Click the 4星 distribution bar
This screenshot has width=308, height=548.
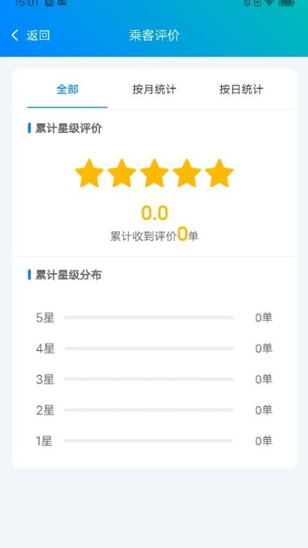pos(149,348)
